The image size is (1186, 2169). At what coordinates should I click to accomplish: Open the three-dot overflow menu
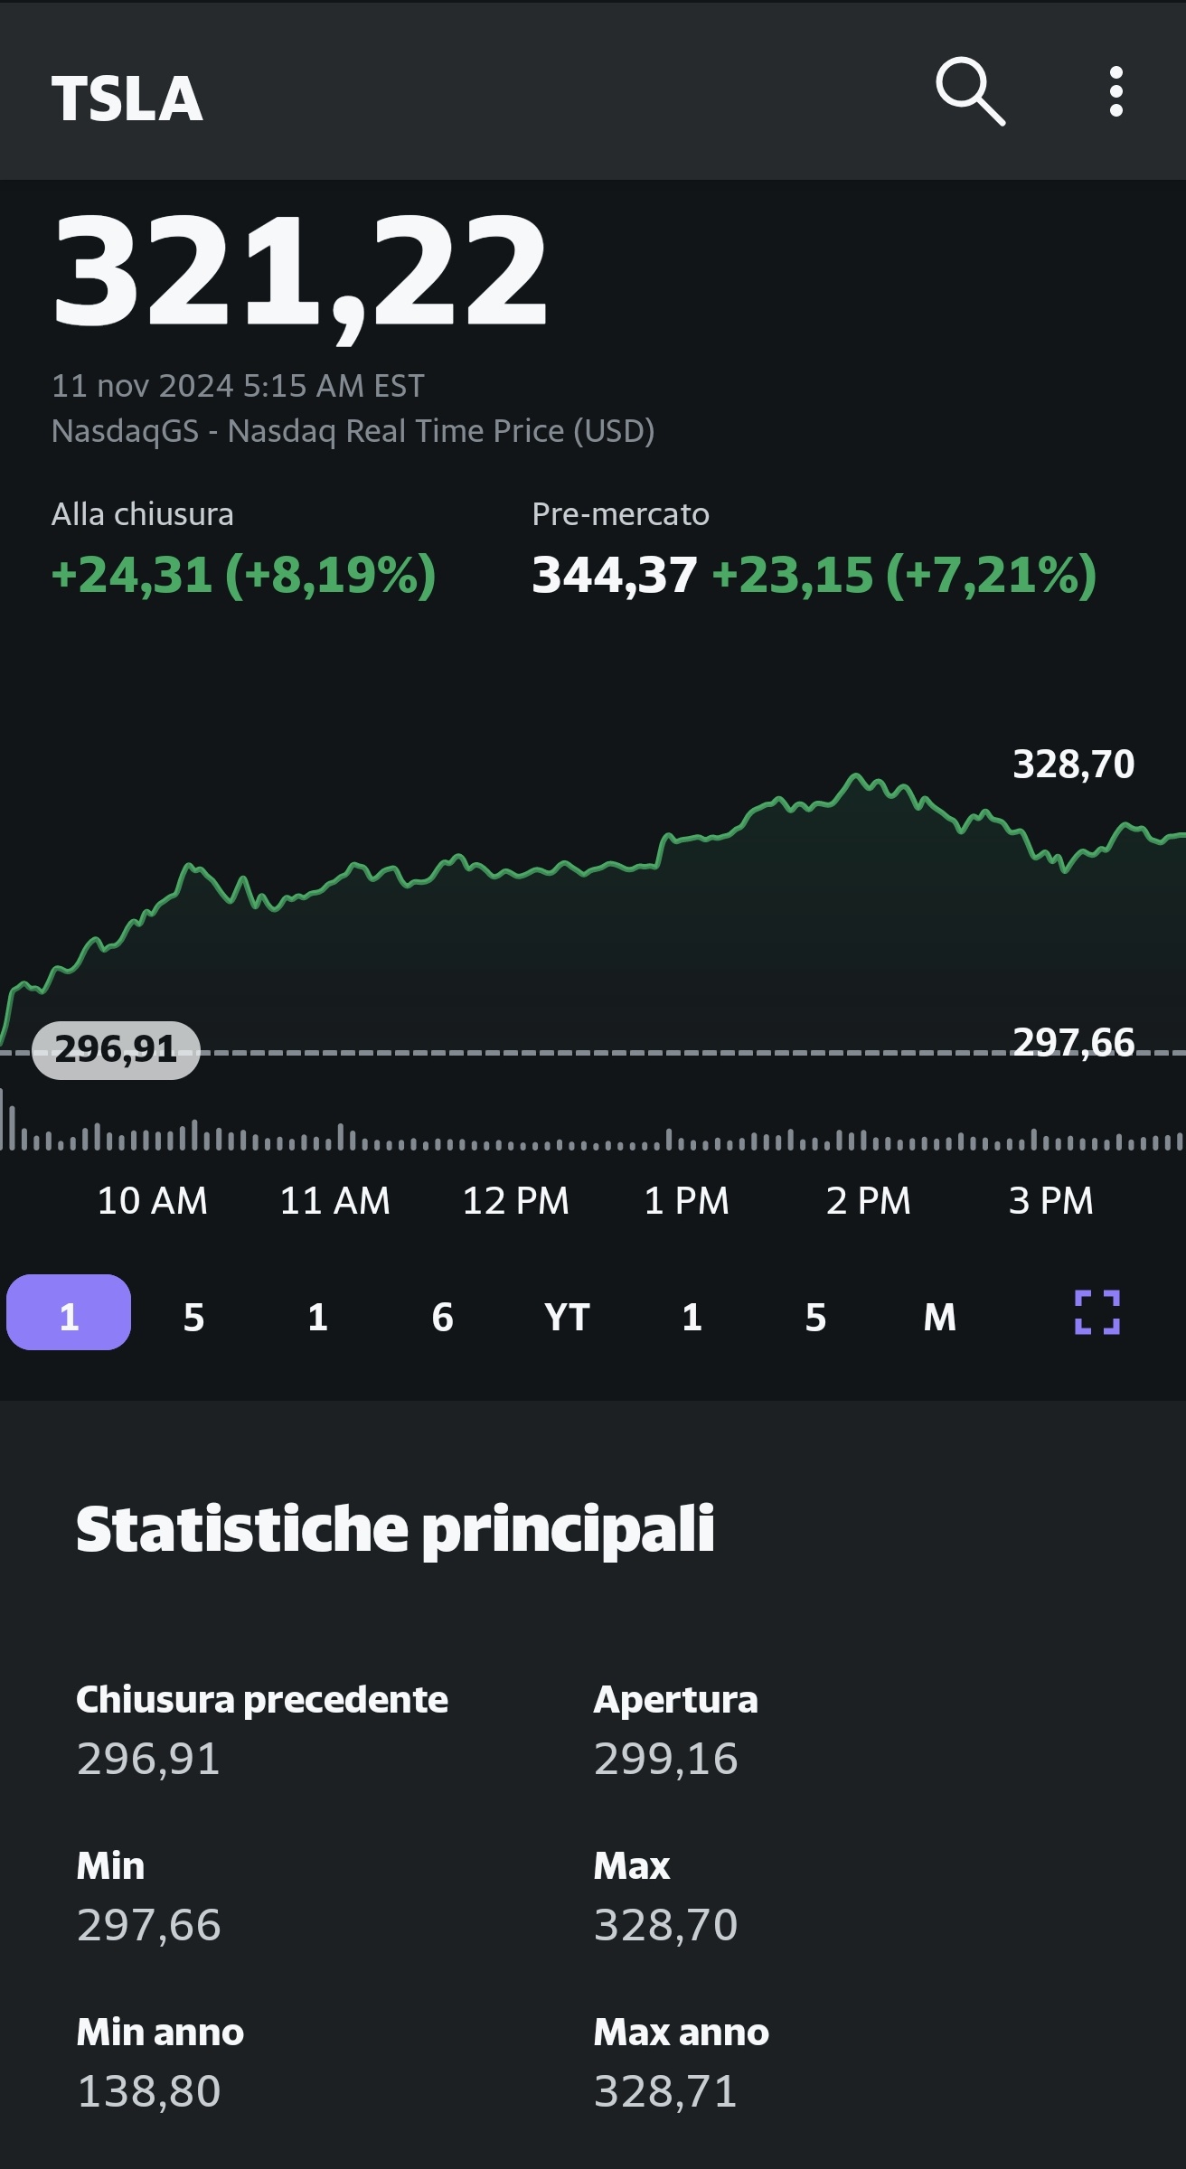1116,91
